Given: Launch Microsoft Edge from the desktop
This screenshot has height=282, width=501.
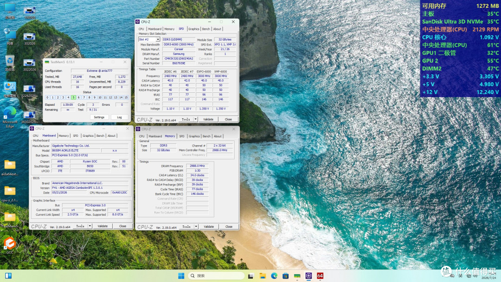Looking at the screenshot, I should pyautogui.click(x=10, y=117).
